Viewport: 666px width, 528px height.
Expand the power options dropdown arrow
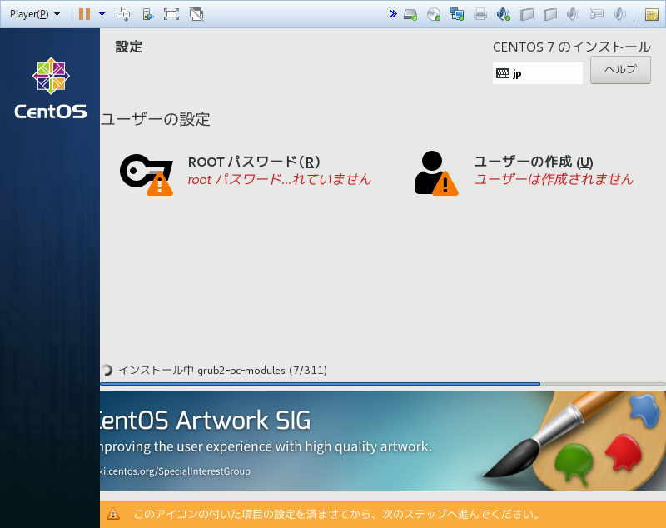[x=102, y=14]
